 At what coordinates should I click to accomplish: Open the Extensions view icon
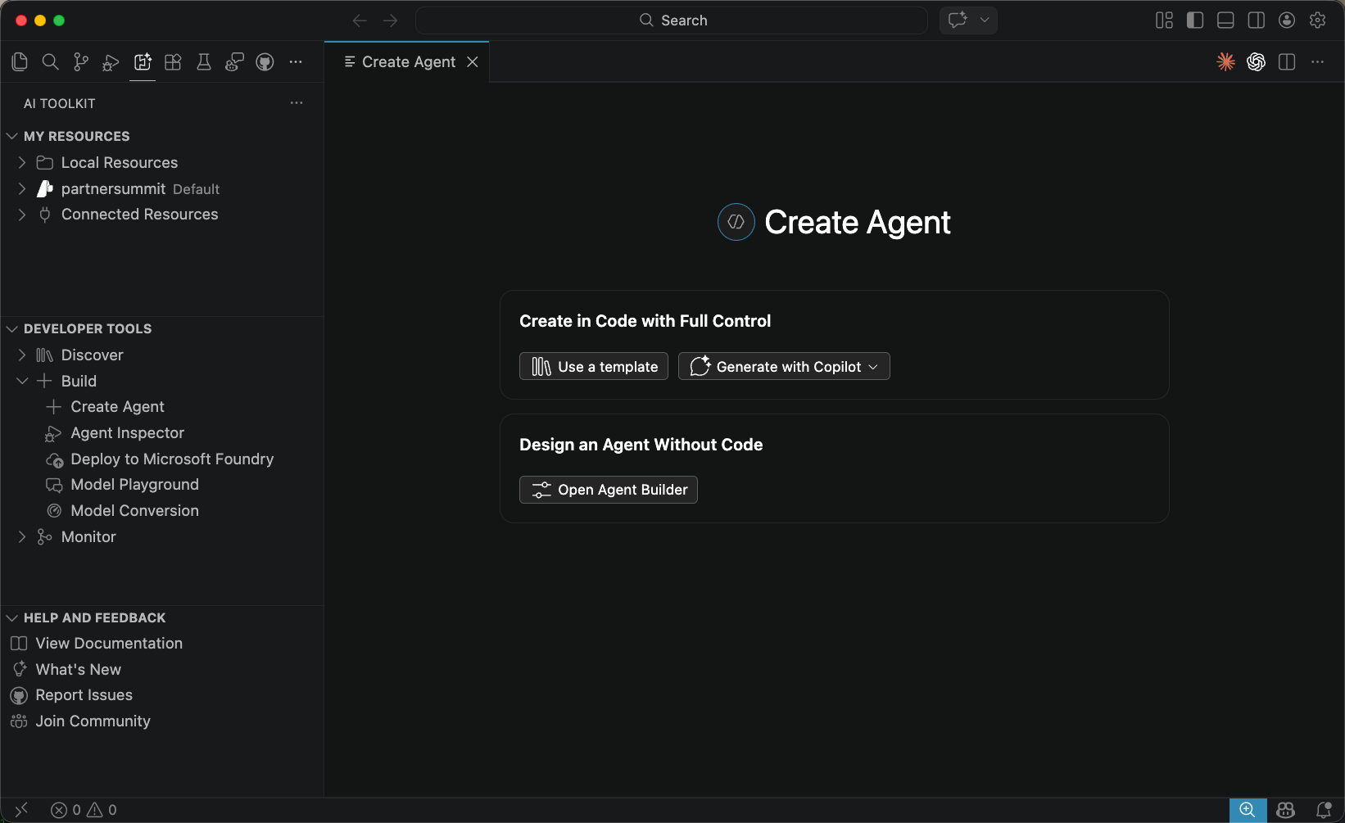coord(173,62)
